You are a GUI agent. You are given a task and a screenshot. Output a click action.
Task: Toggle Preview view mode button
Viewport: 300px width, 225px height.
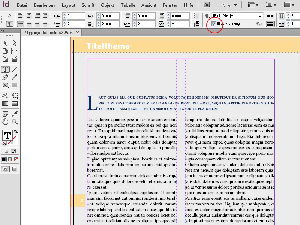click(15, 169)
